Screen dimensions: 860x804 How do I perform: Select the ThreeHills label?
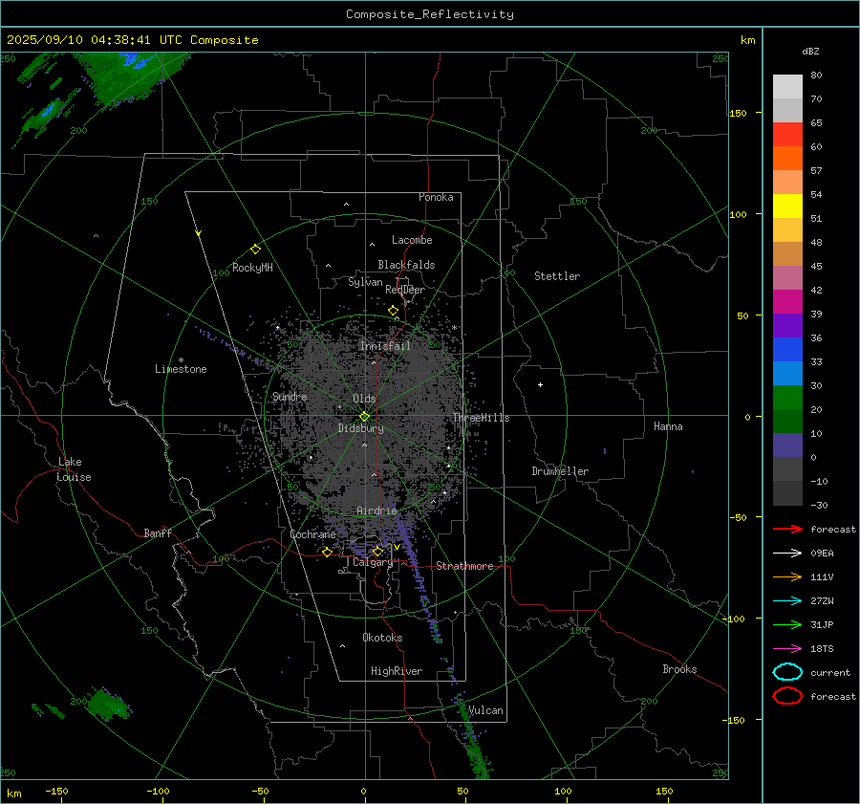[x=481, y=418]
